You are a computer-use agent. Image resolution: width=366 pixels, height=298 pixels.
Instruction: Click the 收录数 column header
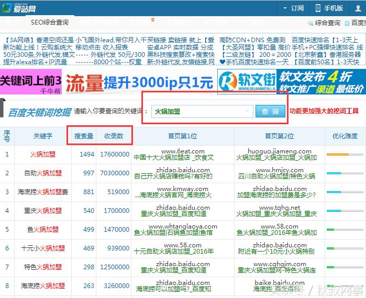[x=114, y=136]
